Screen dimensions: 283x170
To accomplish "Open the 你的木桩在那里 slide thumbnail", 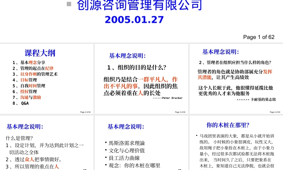I will coord(236,143).
